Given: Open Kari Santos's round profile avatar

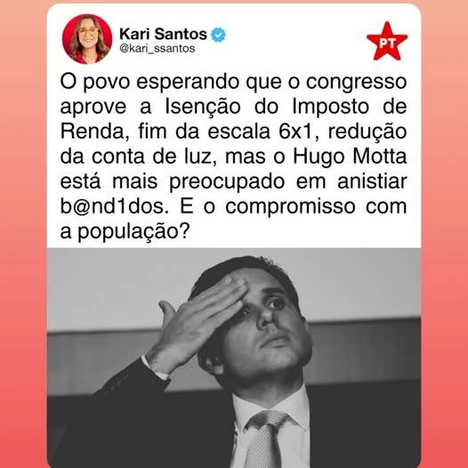Looking at the screenshot, I should (x=87, y=39).
